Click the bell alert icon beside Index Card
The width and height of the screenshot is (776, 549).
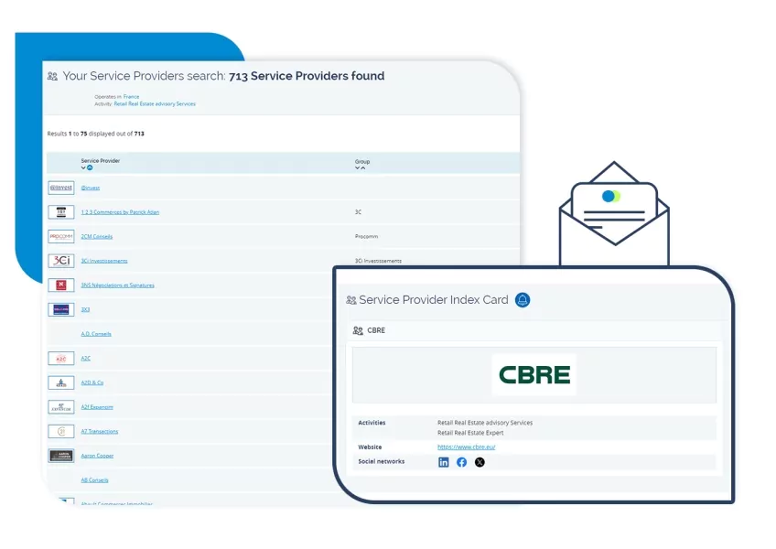tap(523, 300)
